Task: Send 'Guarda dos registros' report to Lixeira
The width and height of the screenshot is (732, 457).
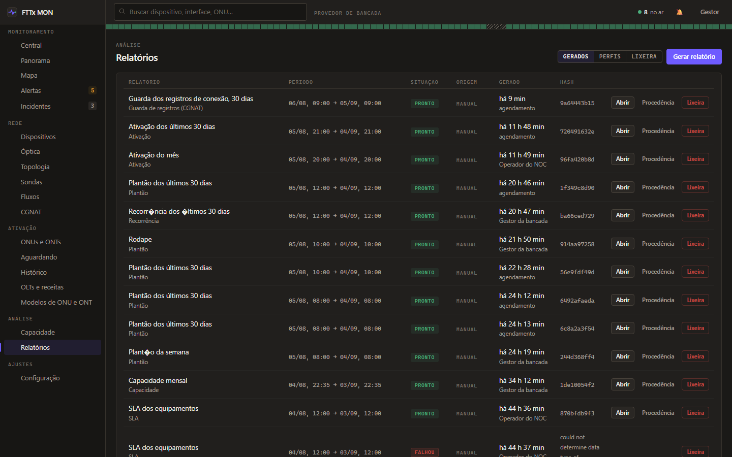Action: point(695,103)
